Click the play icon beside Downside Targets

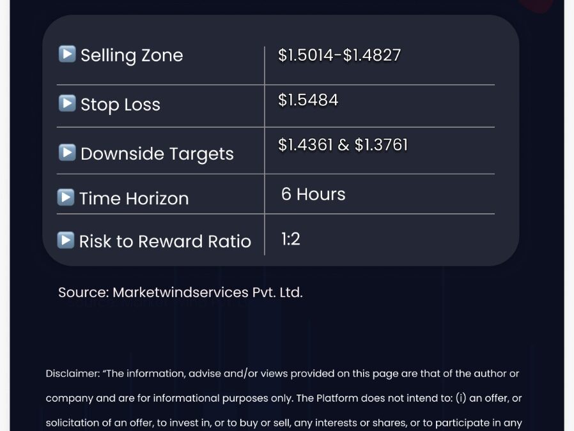(67, 152)
